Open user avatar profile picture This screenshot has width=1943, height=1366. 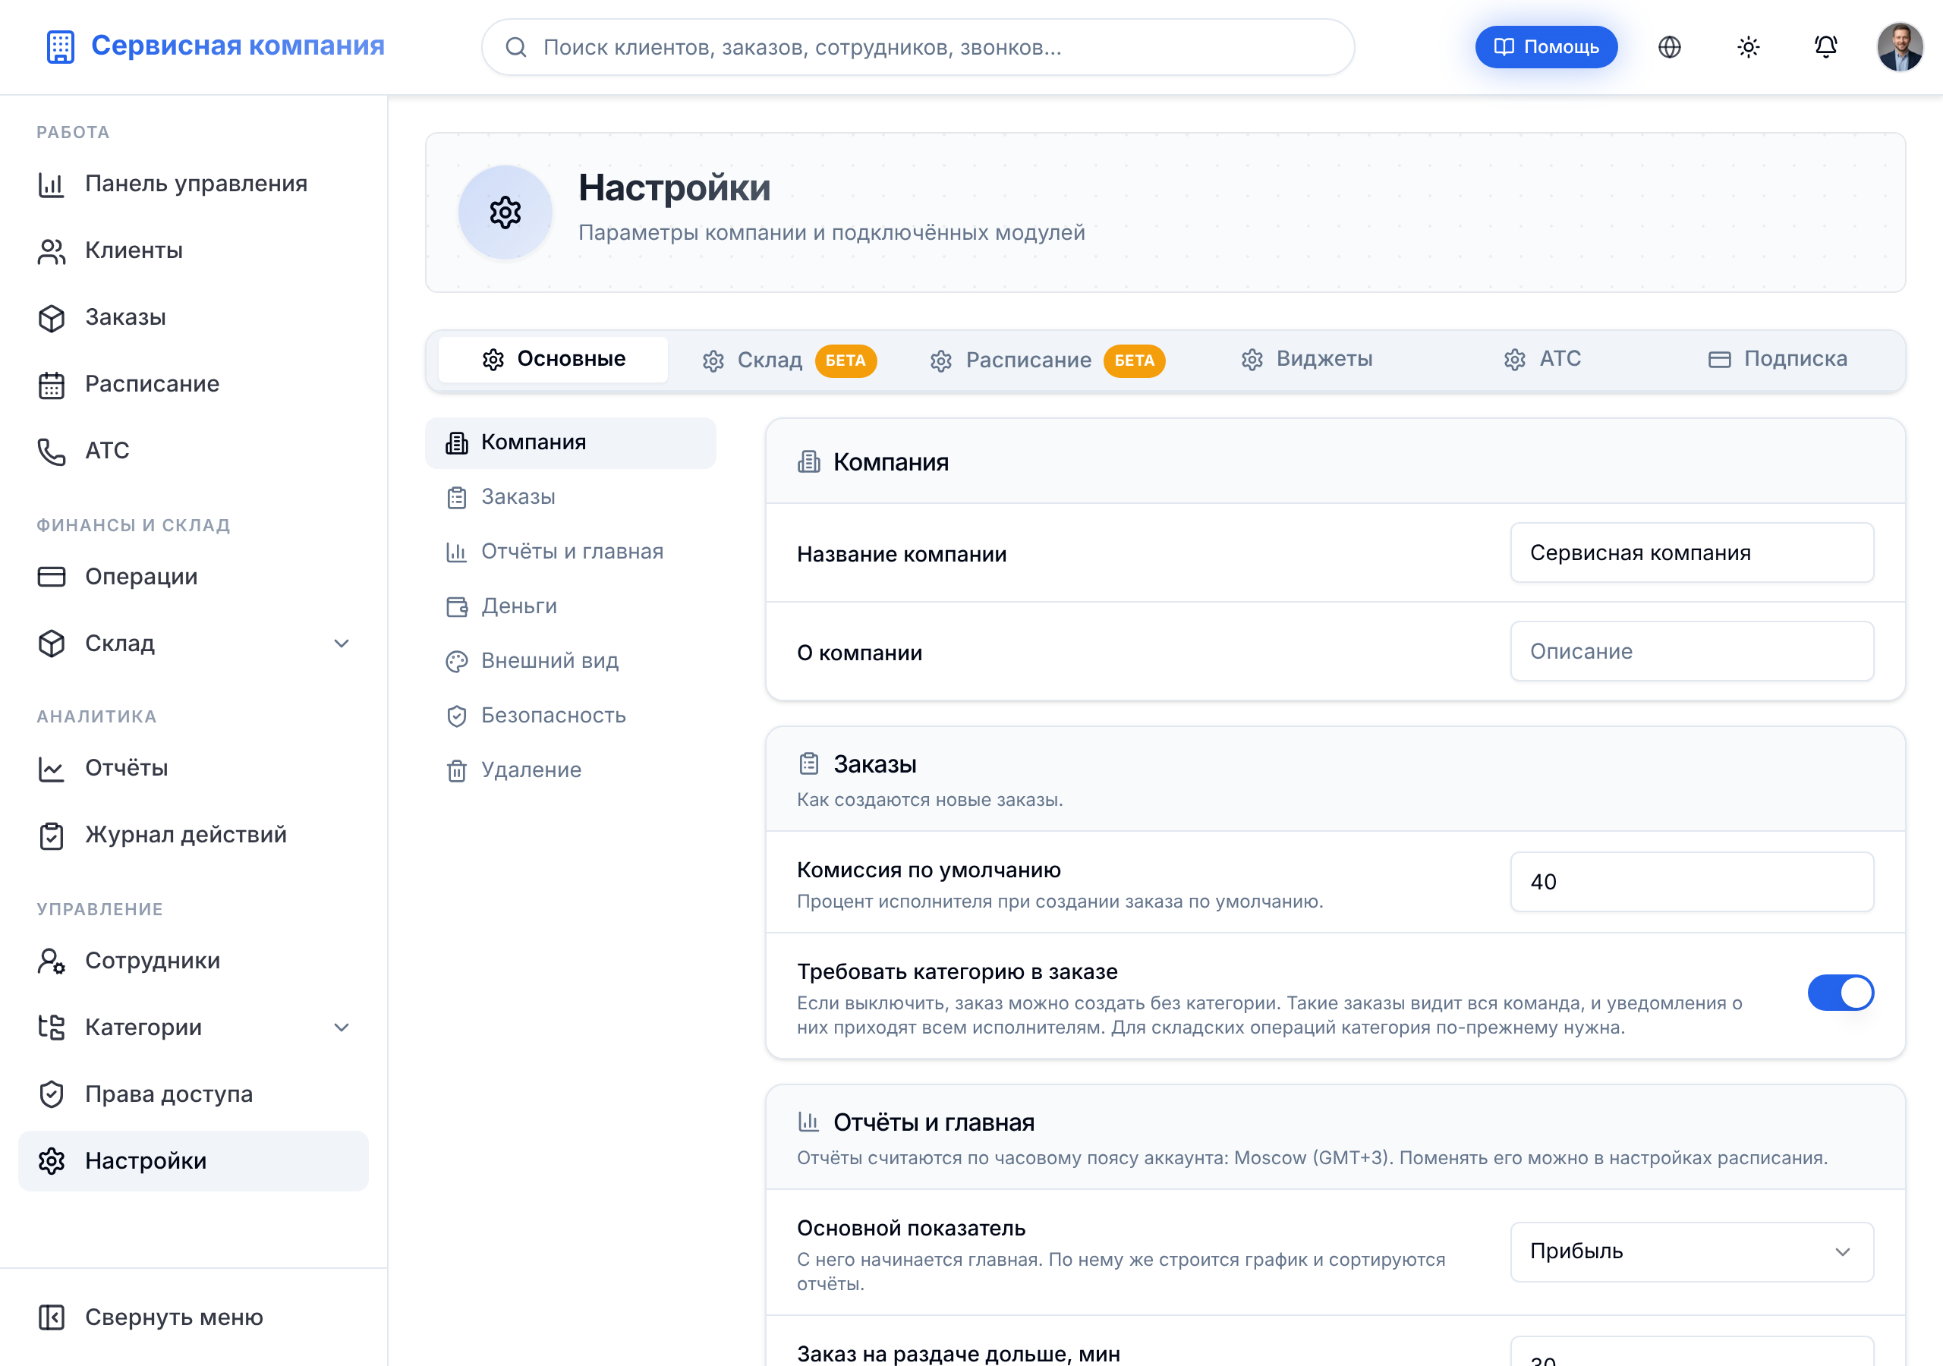pos(1900,47)
